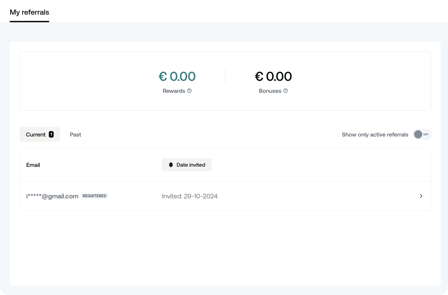Click the question mark next to Bonuses
Screen dimensions: 448x295
(x=285, y=91)
